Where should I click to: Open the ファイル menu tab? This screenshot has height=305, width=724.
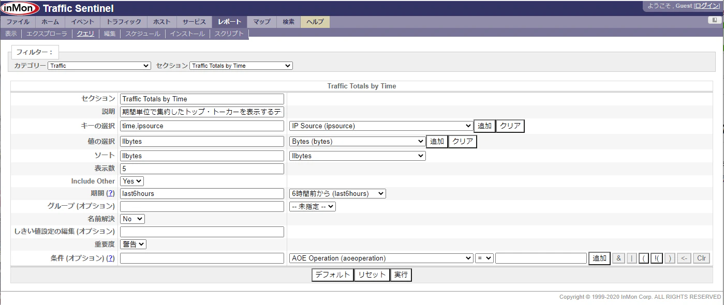18,22
